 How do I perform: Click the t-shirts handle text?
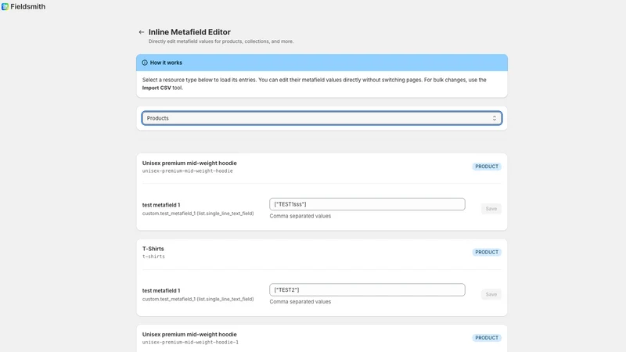coord(153,257)
